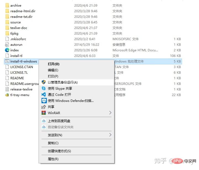Click the readme-txt.dir folder icon
The width and height of the screenshot is (199, 170).
tap(7, 17)
